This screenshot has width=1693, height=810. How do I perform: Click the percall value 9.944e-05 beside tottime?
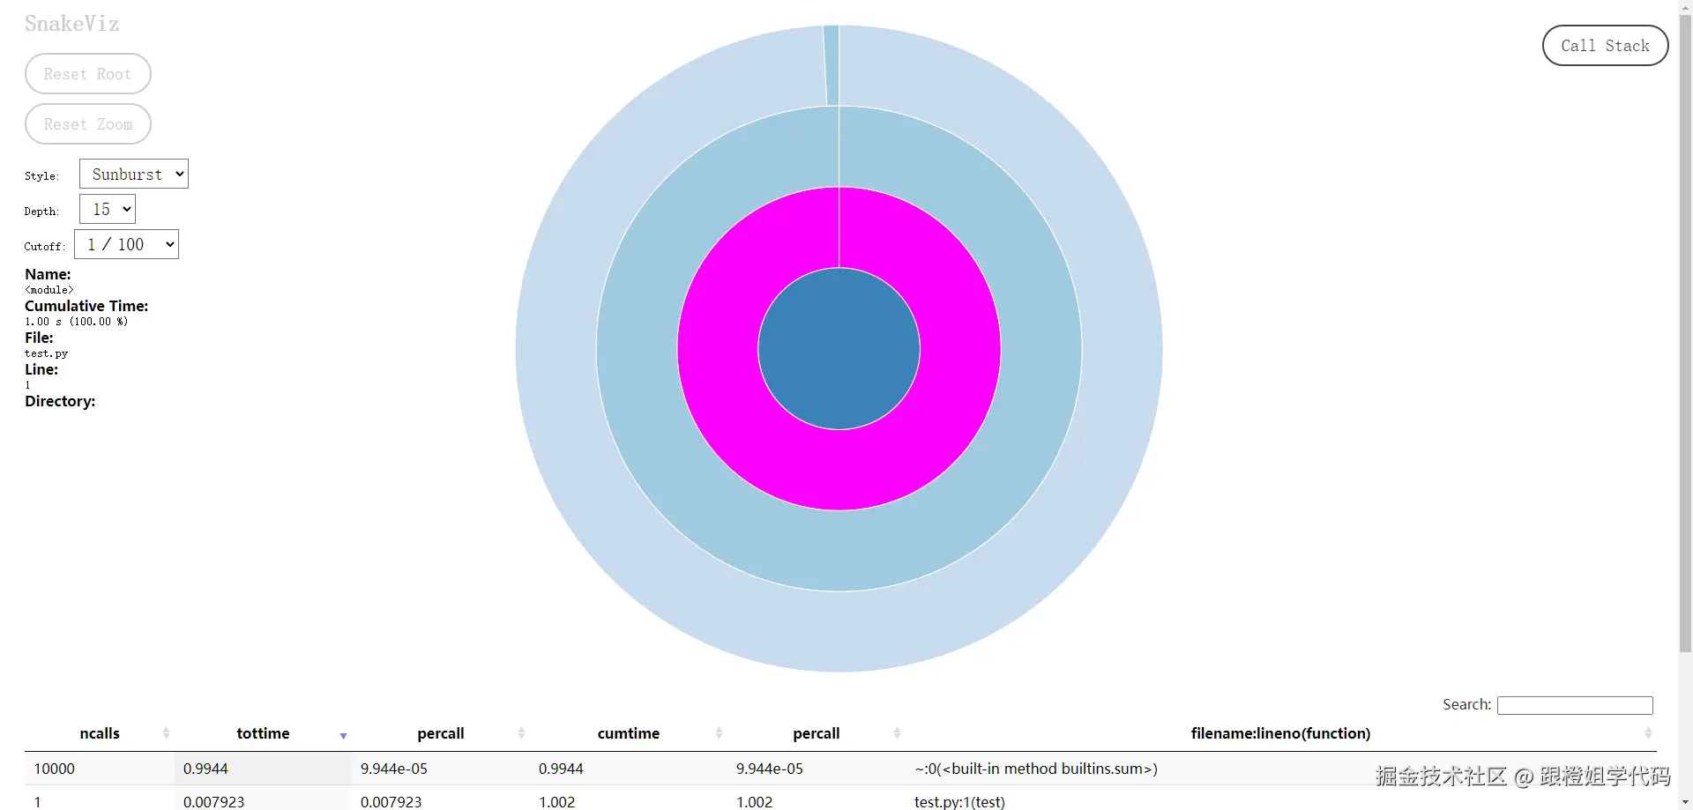394,769
